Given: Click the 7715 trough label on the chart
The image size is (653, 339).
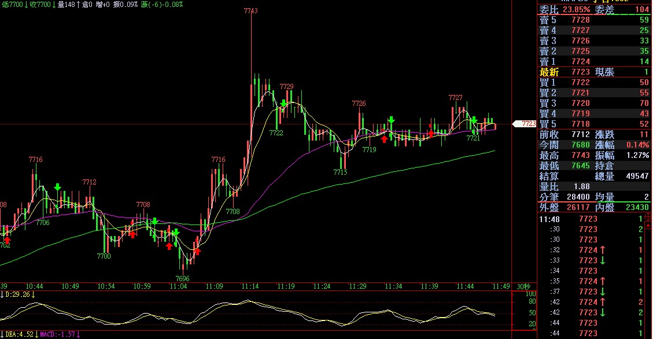Looking at the screenshot, I should point(340,172).
